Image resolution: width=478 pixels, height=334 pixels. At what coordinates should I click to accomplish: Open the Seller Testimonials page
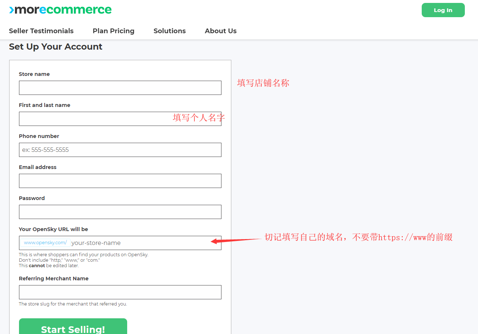(41, 31)
